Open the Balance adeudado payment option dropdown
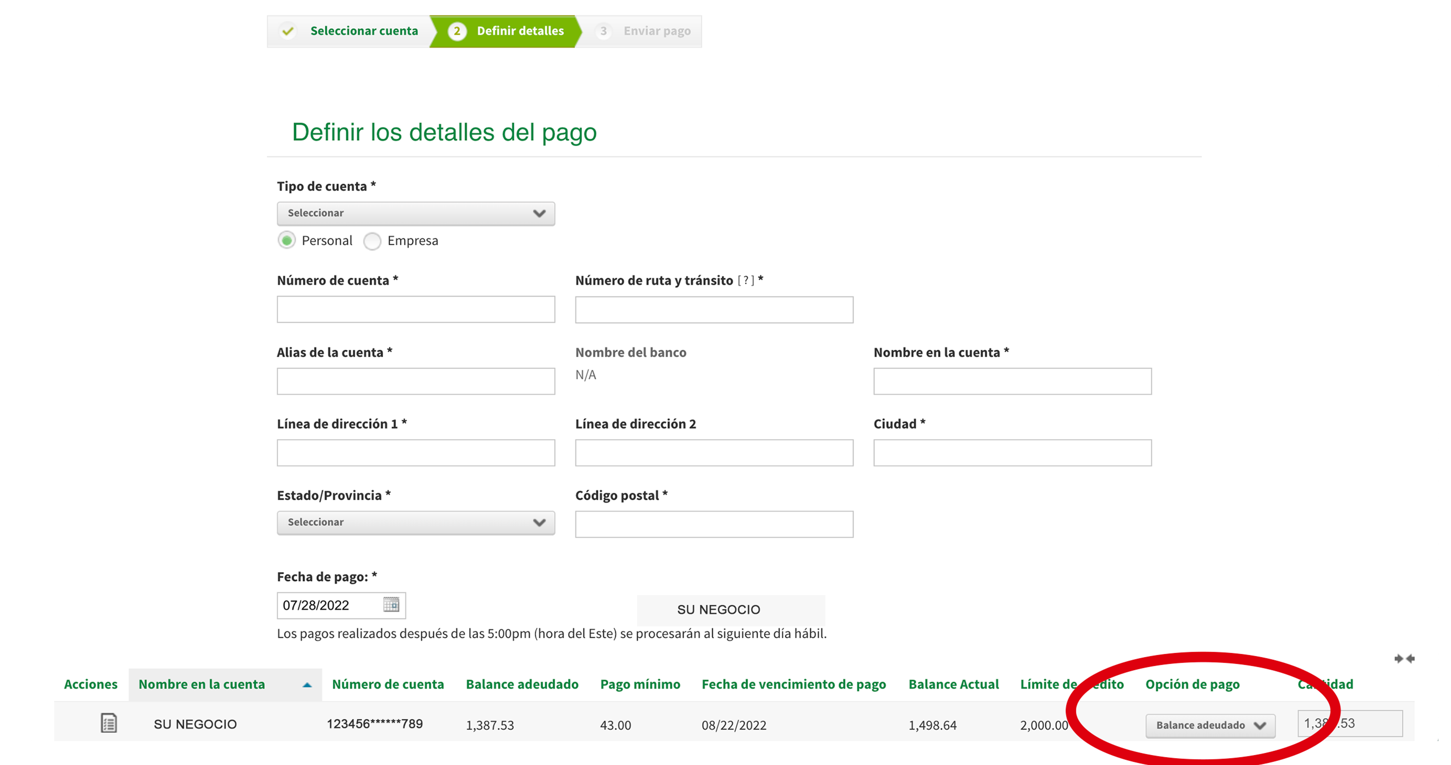1451x765 pixels. [x=1210, y=725]
